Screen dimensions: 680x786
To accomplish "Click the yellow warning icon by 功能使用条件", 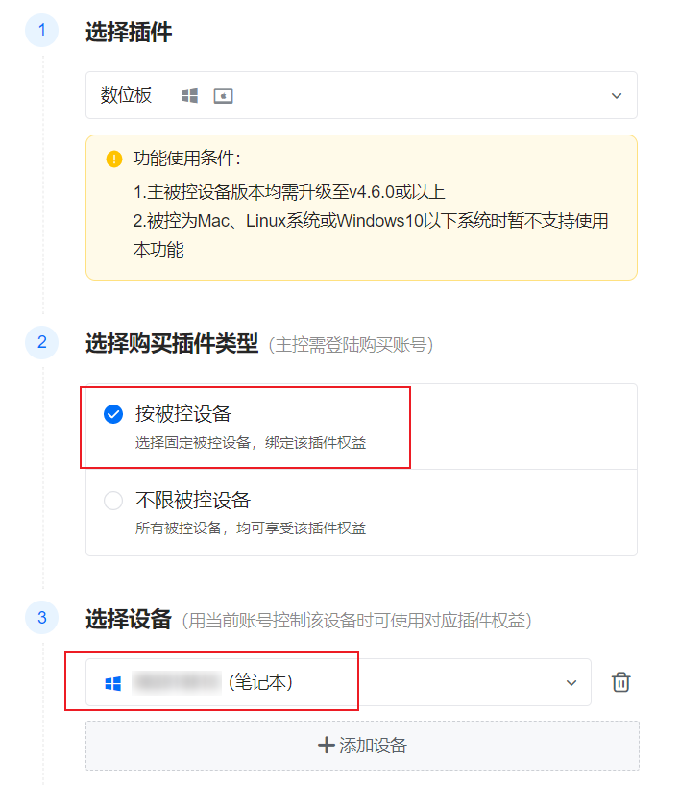I will coord(114,160).
